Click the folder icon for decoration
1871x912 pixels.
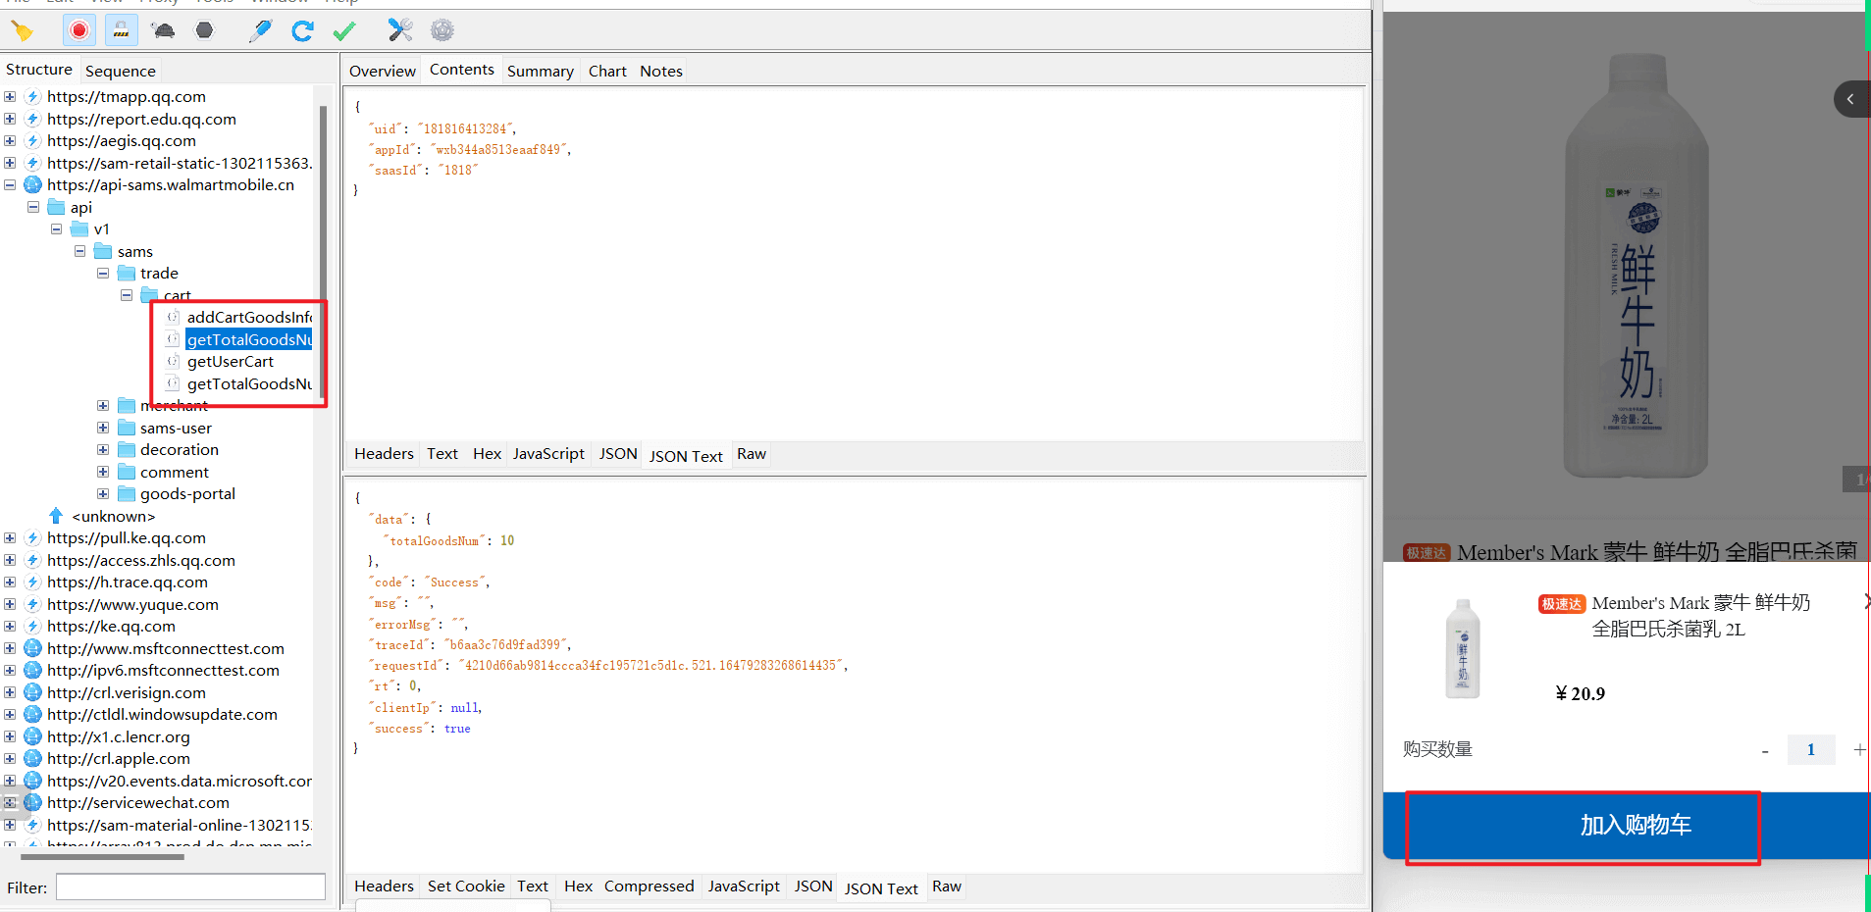pos(127,450)
